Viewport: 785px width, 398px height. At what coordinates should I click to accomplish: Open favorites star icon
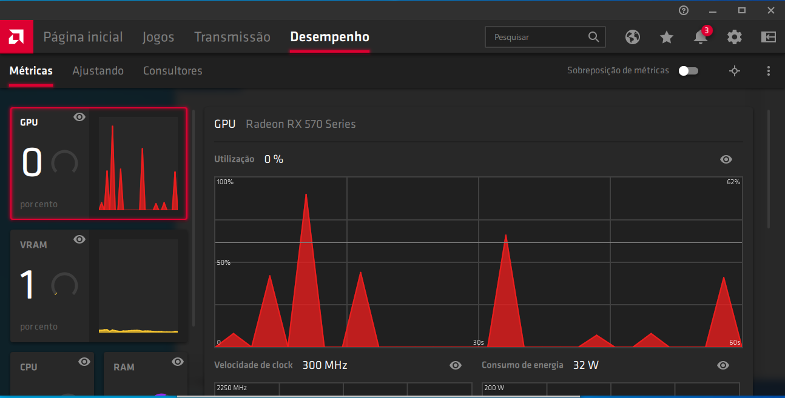667,37
